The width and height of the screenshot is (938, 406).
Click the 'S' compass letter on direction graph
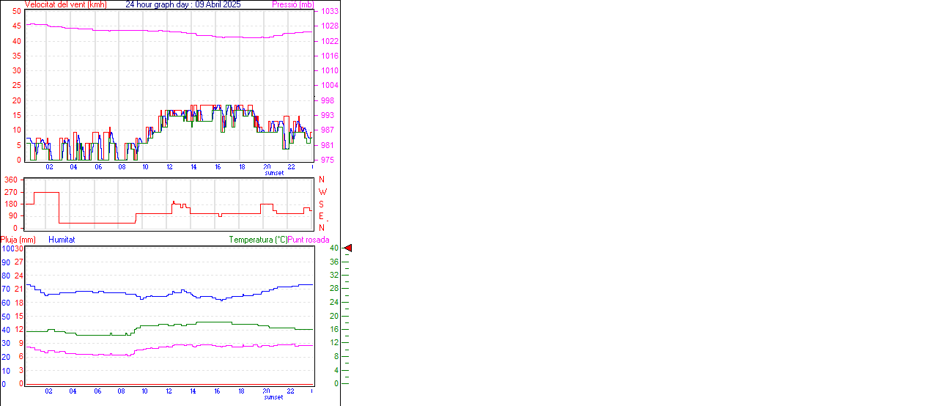click(x=321, y=204)
